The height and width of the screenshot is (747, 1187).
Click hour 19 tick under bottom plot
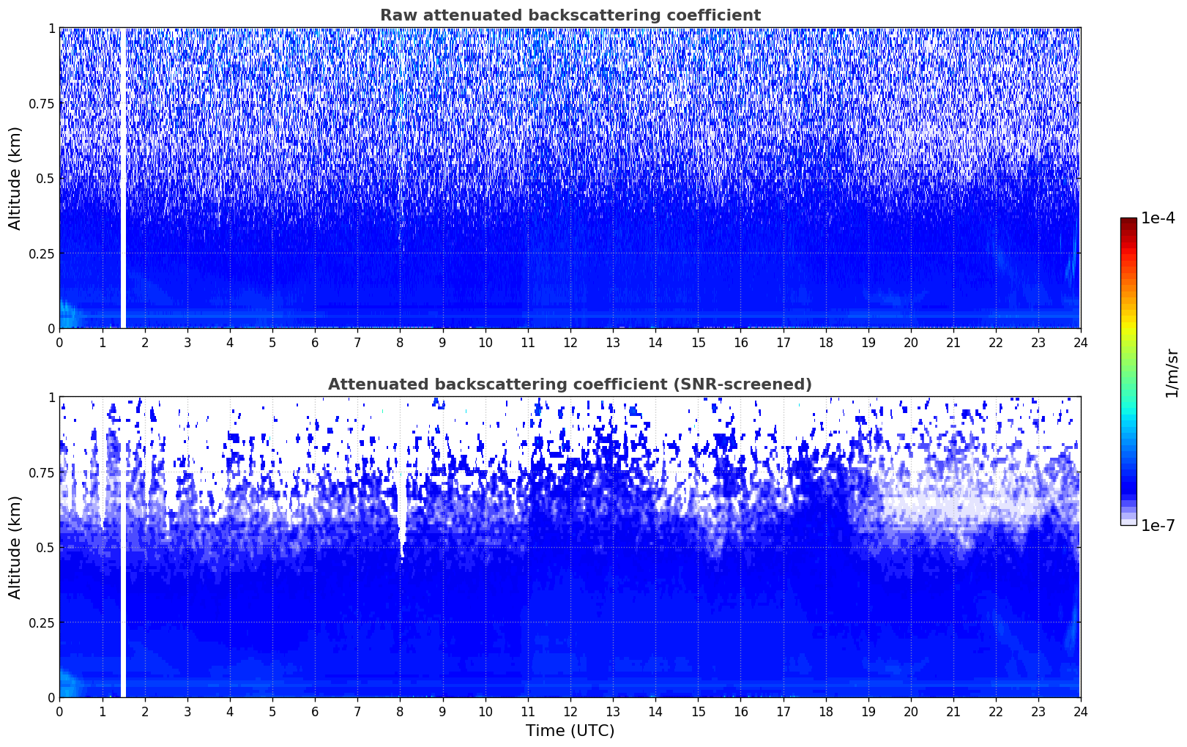click(x=868, y=711)
